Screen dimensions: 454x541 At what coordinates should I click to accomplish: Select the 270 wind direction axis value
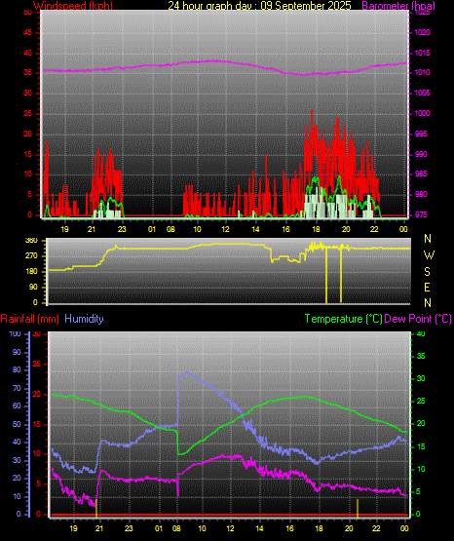(x=31, y=256)
